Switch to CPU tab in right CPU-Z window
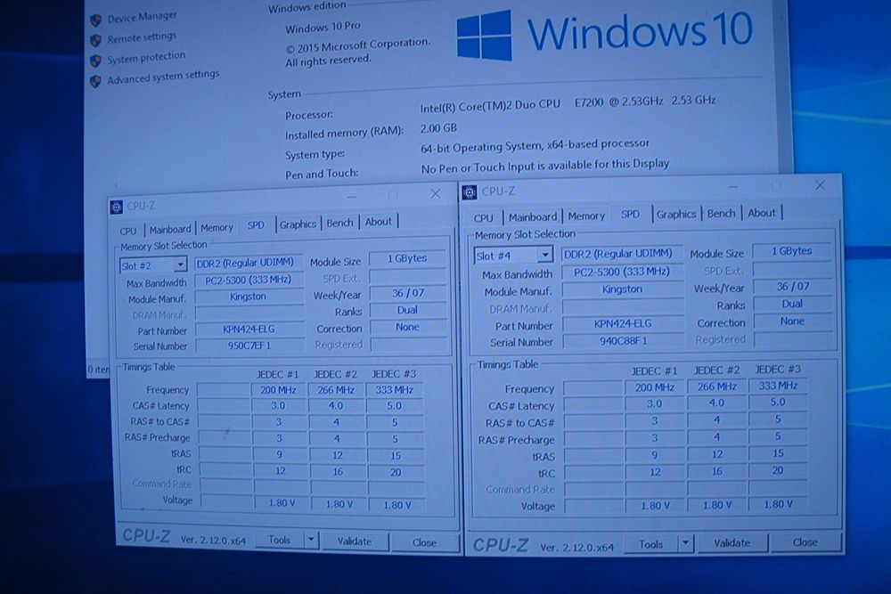Screen dimensions: 891x594 pyautogui.click(x=484, y=218)
